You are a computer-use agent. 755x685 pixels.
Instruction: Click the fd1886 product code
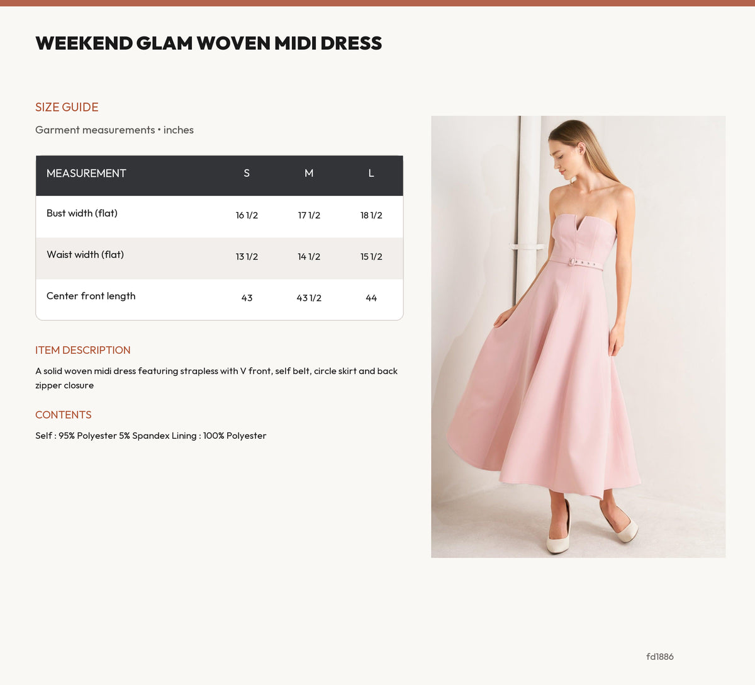click(x=660, y=657)
